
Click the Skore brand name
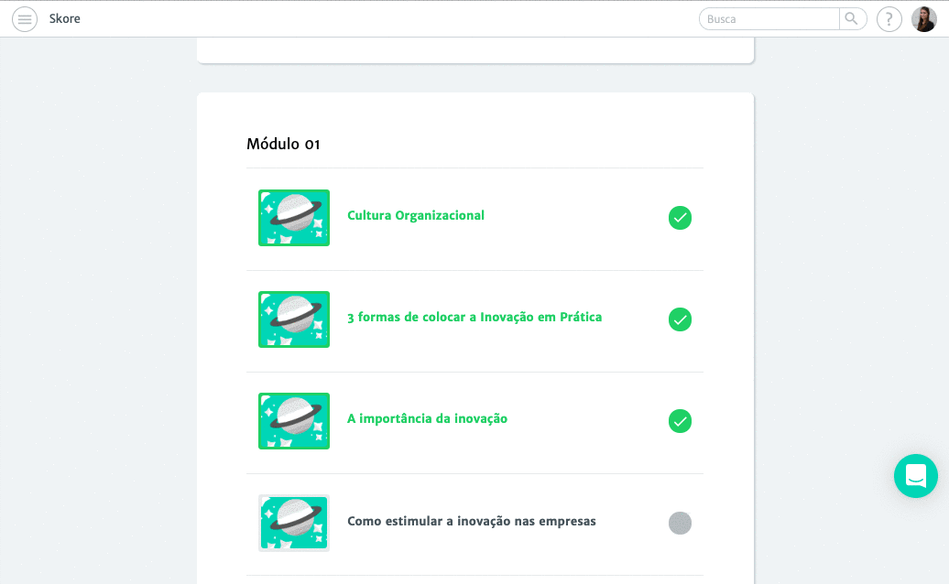pos(65,18)
